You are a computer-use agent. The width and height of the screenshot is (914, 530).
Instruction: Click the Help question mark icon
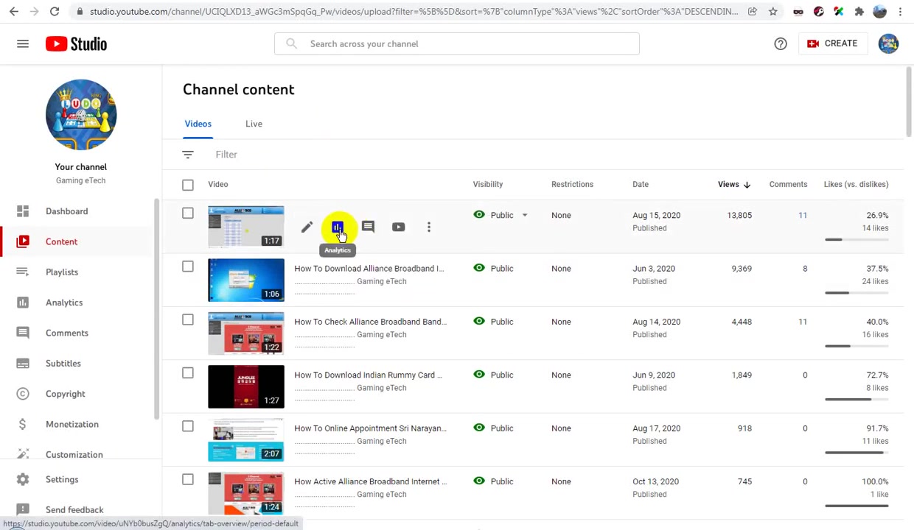tap(781, 44)
